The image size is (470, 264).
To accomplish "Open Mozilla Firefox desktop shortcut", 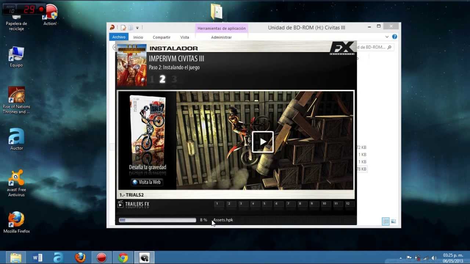I will pyautogui.click(x=17, y=222).
